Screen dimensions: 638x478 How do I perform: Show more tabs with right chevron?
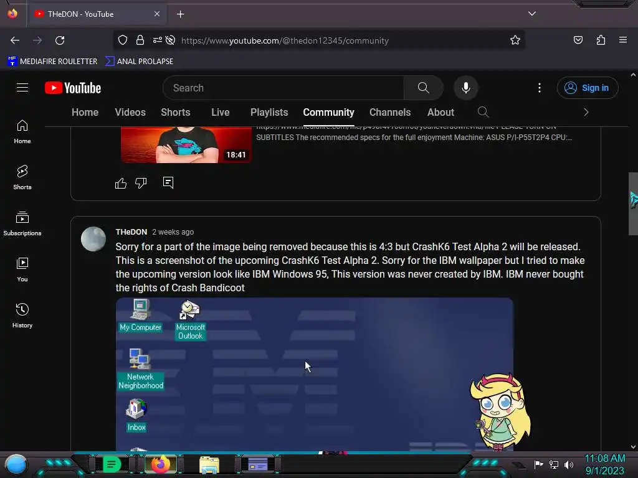pos(586,112)
